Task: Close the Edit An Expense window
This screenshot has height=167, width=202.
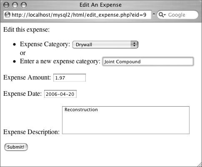Action: tap(6, 5)
